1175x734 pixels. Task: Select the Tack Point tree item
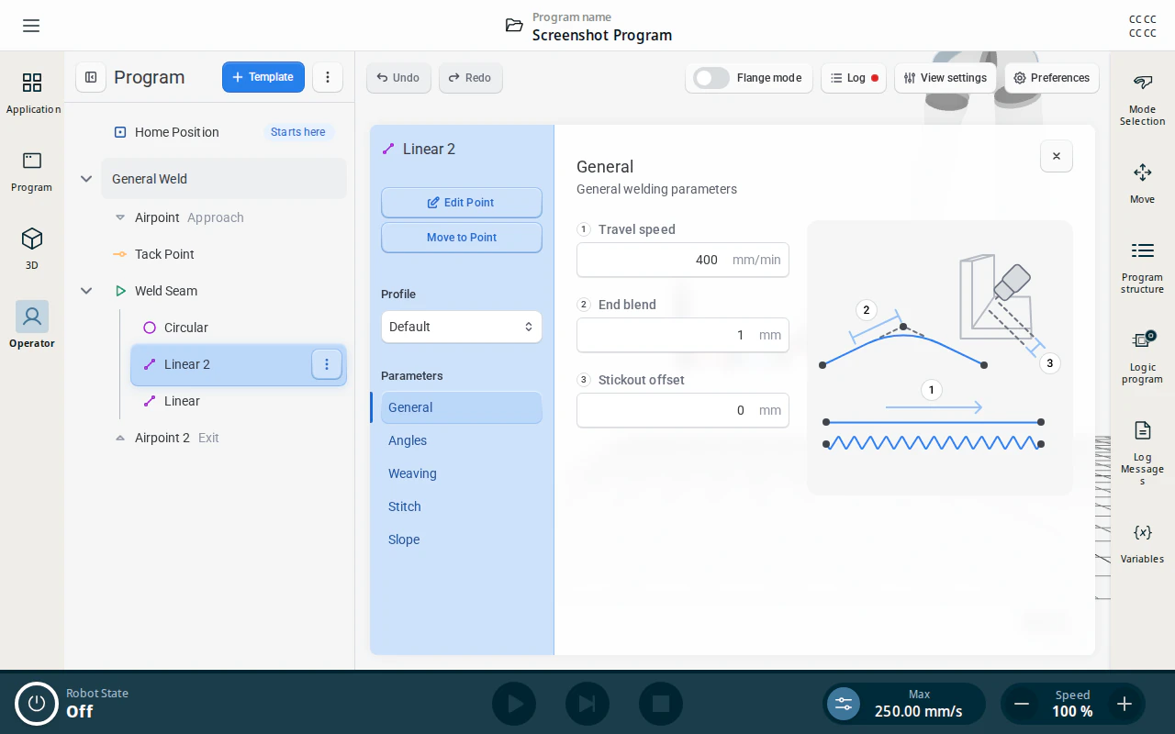click(x=224, y=254)
